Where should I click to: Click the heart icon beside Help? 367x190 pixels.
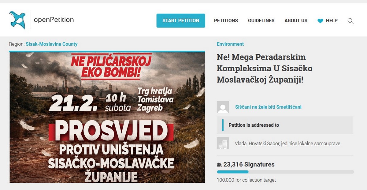point(320,21)
